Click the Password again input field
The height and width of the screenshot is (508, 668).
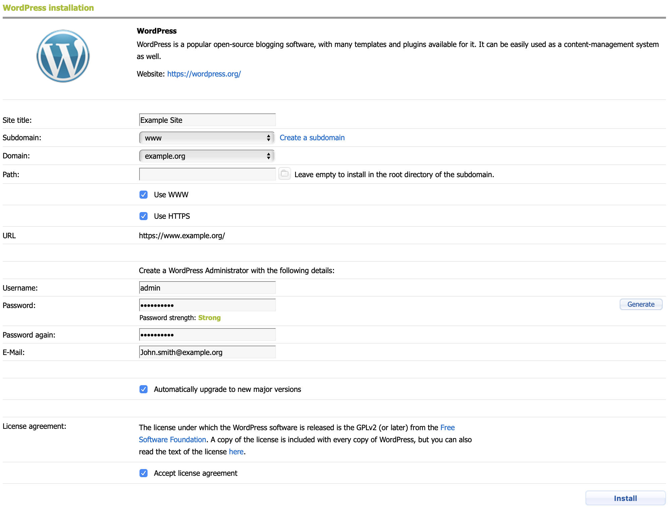pos(207,335)
